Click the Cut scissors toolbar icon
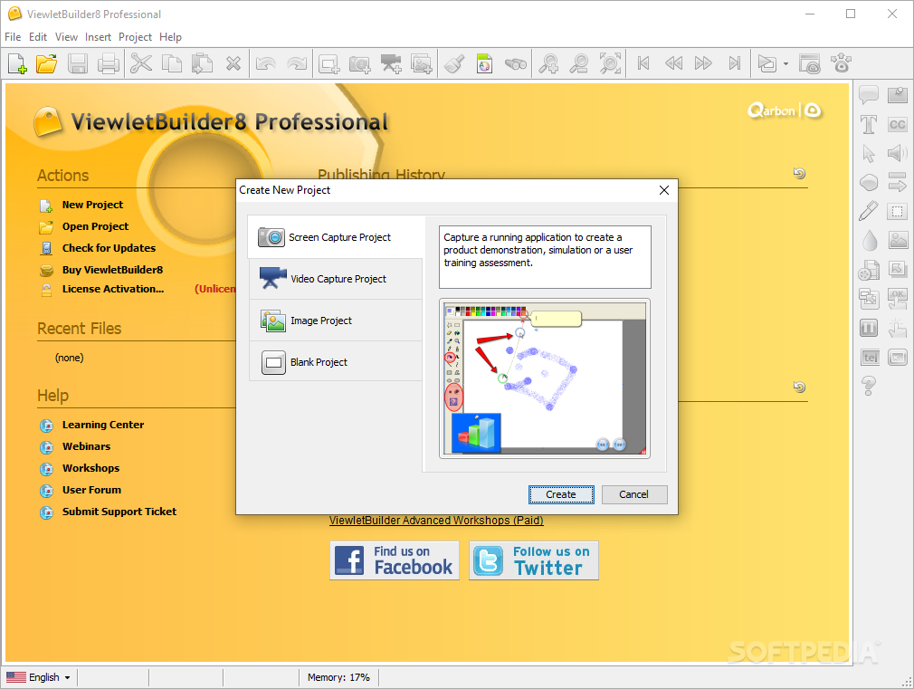 141,63
